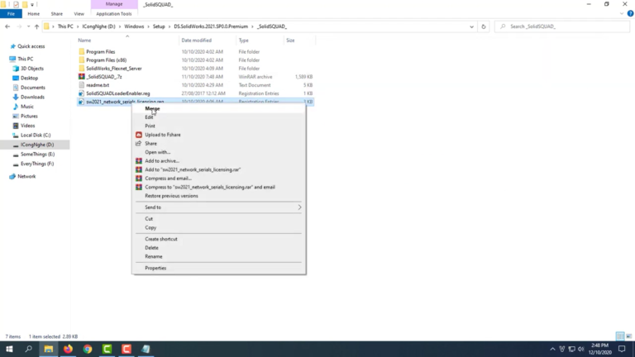The height and width of the screenshot is (357, 635).
Task: Click the Manage contextual tab
Action: pos(114,4)
